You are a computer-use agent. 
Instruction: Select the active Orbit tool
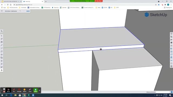(x=2, y=70)
